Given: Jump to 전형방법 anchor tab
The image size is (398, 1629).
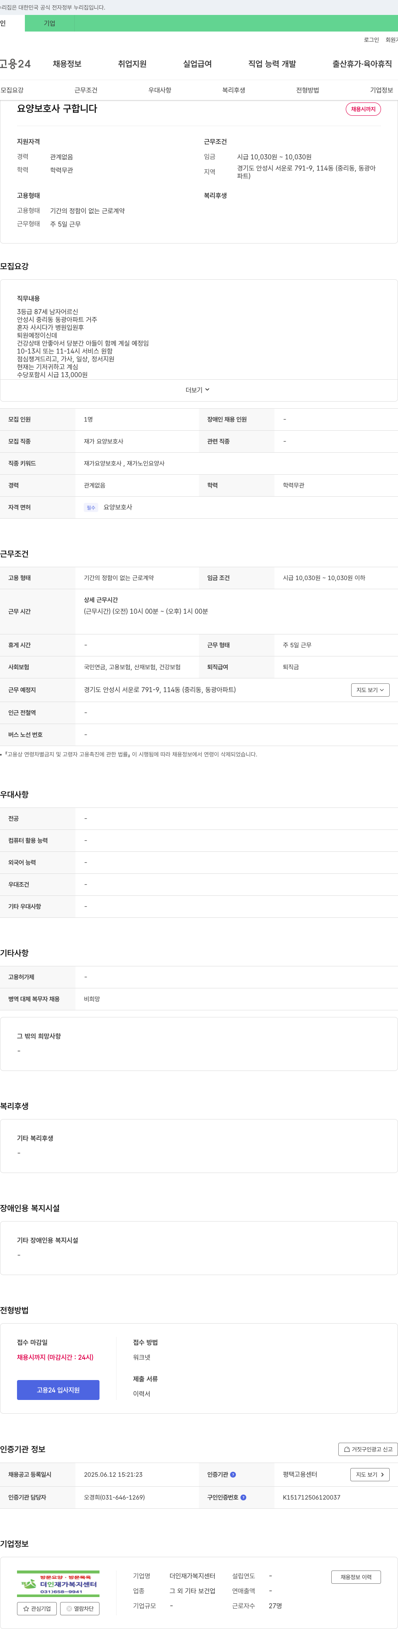Looking at the screenshot, I should [x=308, y=90].
